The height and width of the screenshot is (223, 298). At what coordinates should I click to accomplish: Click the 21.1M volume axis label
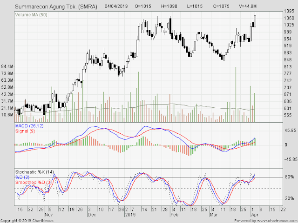[x=7, y=108]
